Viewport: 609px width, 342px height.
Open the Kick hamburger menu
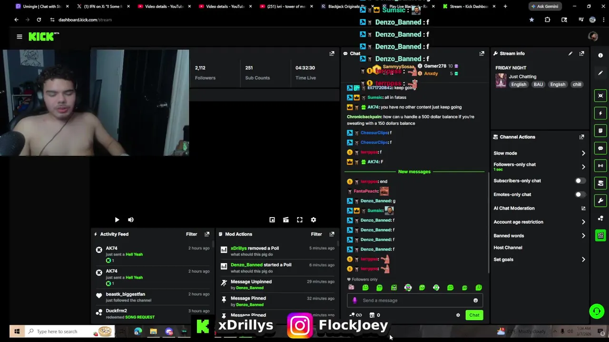click(x=20, y=37)
